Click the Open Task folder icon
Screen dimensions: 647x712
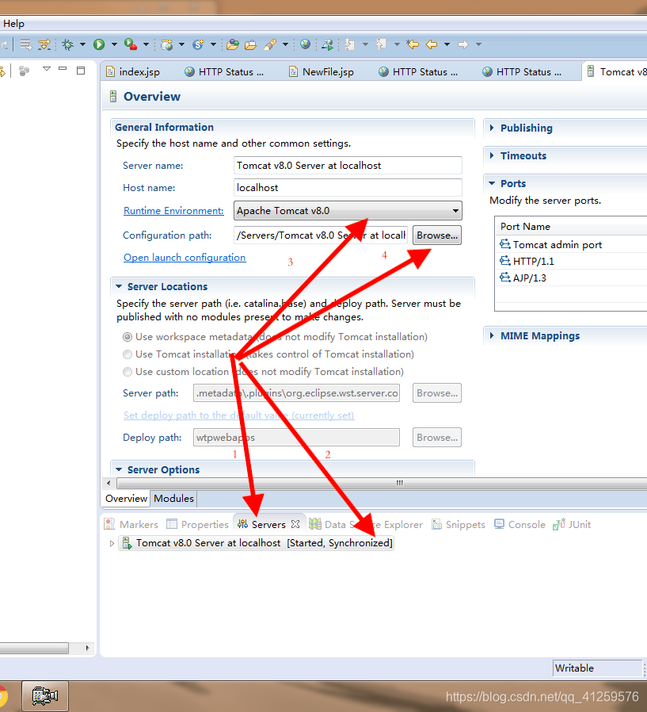pos(250,44)
